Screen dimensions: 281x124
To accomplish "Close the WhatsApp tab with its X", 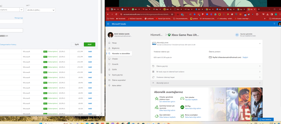I will pos(139,9).
